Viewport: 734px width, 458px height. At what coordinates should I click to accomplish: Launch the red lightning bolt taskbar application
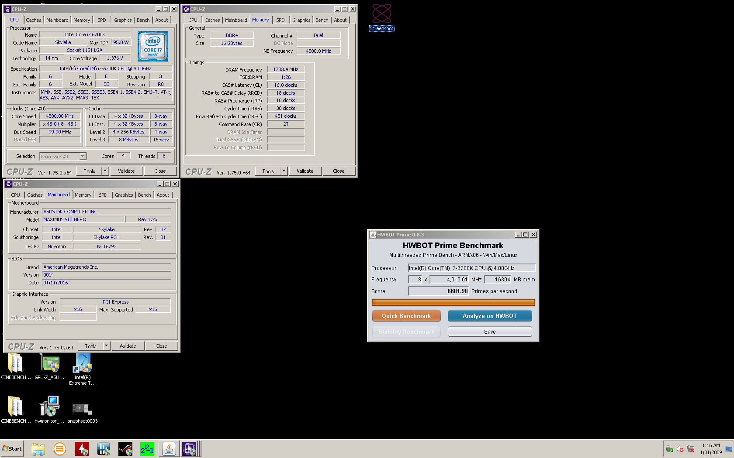tap(82, 449)
